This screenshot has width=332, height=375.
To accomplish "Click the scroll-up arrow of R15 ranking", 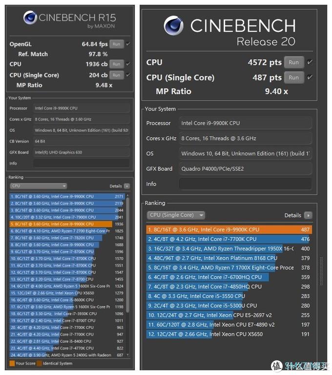I will [128, 195].
